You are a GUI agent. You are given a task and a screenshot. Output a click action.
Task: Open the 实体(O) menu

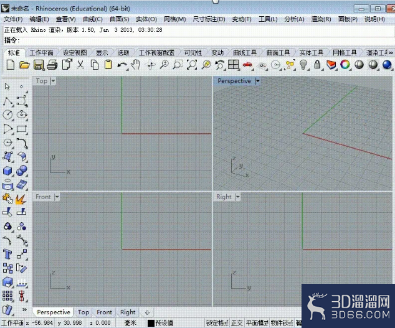point(146,19)
